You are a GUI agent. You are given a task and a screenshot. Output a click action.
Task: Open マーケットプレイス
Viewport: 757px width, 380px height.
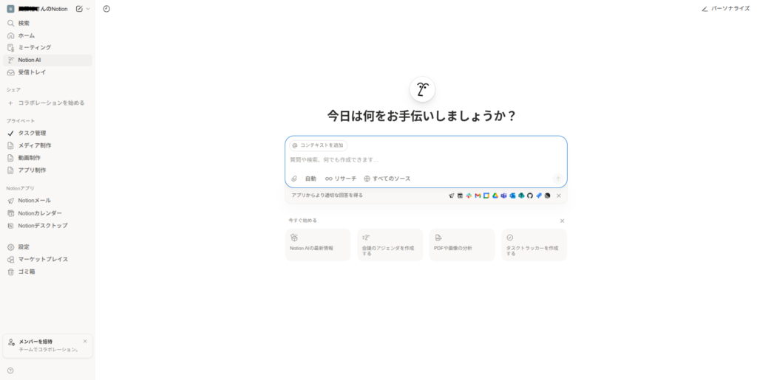tap(47, 260)
